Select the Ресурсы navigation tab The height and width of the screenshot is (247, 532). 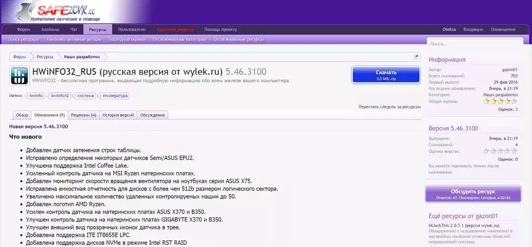point(98,30)
